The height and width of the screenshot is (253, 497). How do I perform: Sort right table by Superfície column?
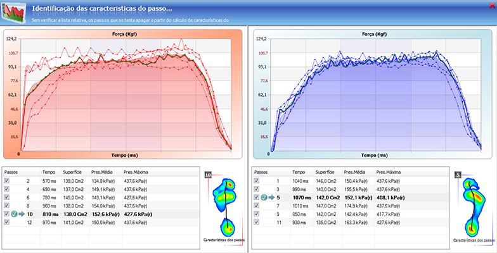pyautogui.click(x=327, y=171)
